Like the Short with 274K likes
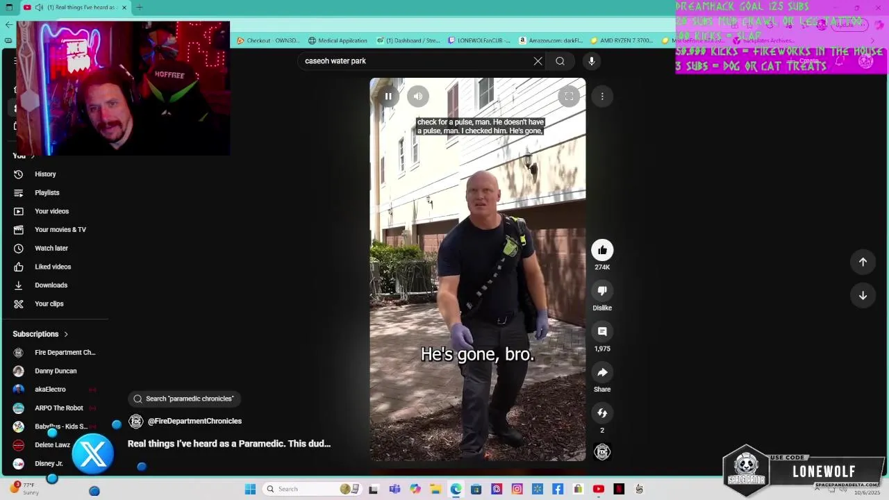This screenshot has height=500, width=889. [x=602, y=250]
